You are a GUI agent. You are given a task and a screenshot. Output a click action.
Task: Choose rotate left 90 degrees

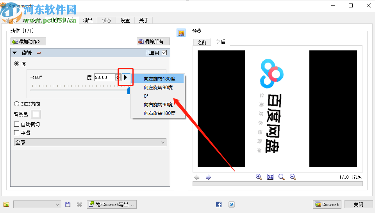(x=158, y=88)
